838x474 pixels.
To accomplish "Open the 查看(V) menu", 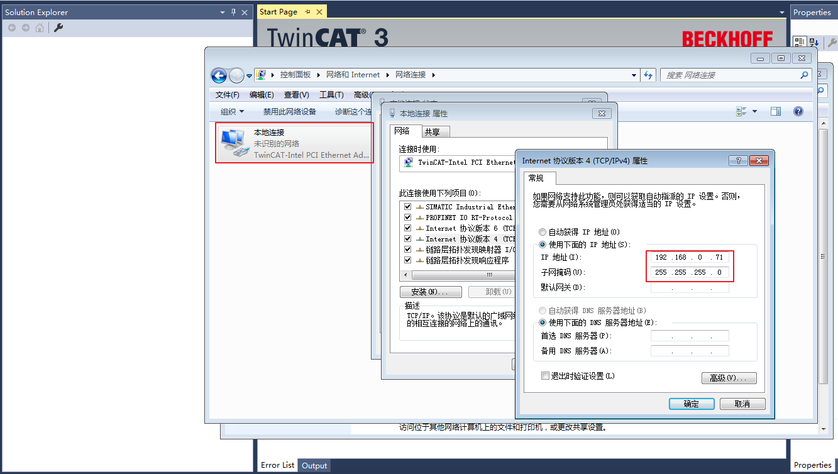I will click(x=296, y=95).
